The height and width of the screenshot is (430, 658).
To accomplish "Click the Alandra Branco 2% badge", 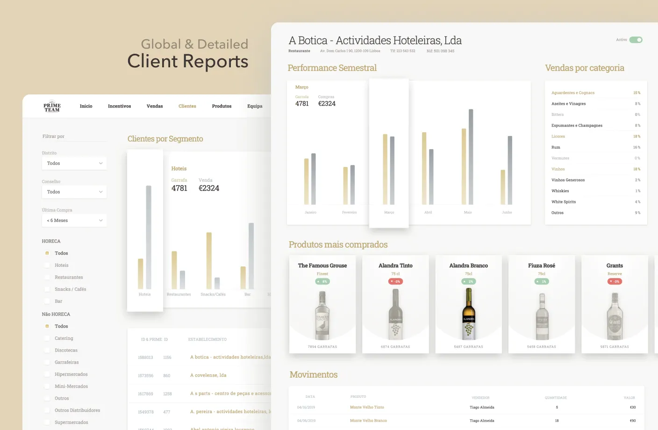I will [x=469, y=281].
